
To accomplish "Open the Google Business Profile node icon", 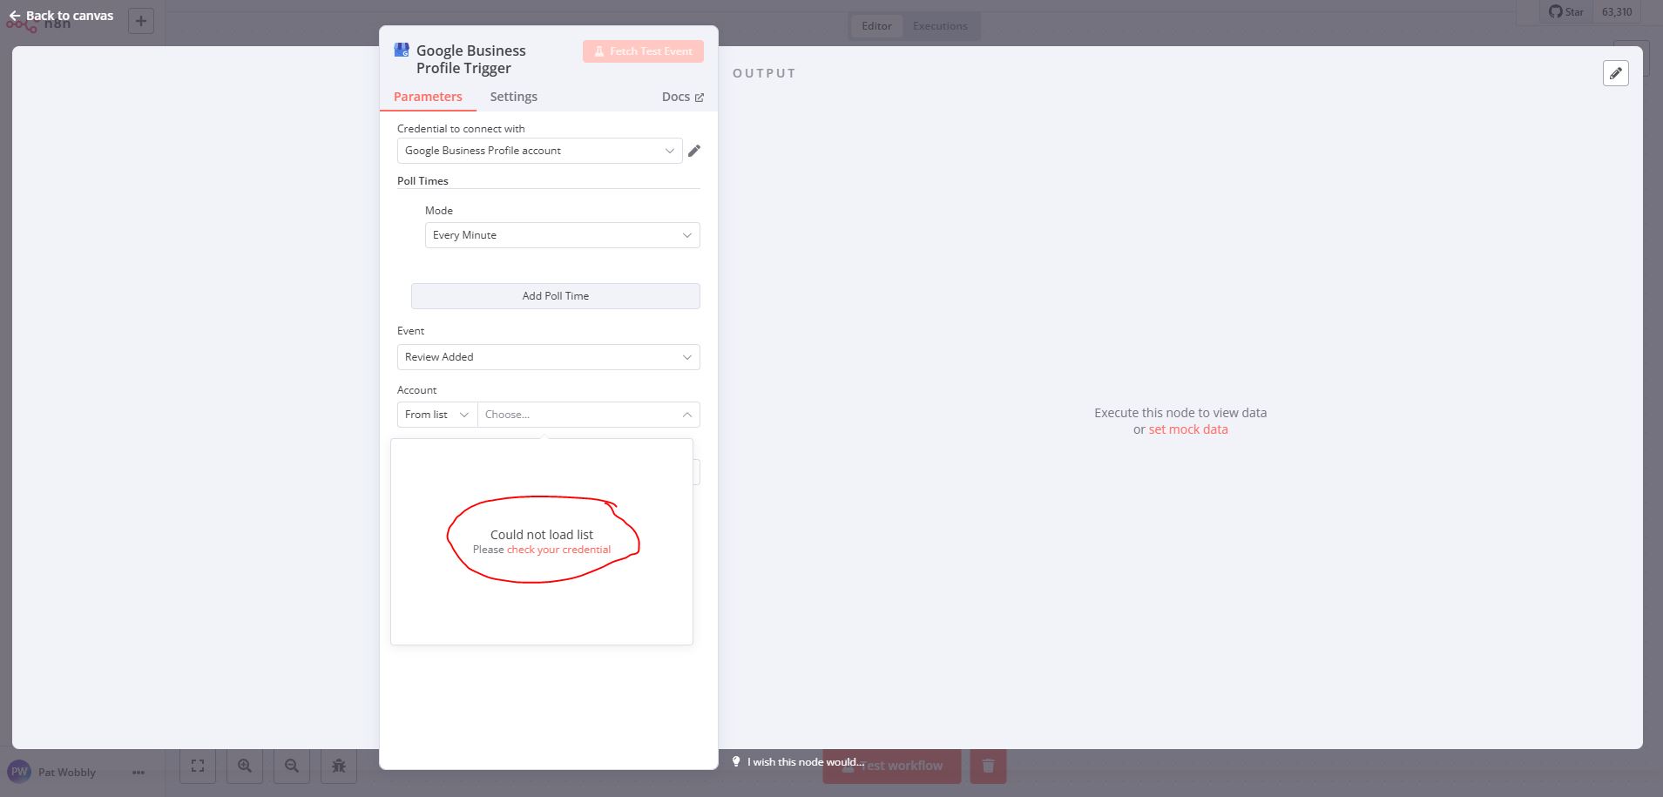I will [x=402, y=50].
